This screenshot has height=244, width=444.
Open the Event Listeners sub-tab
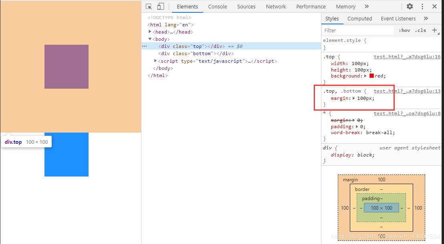click(398, 19)
